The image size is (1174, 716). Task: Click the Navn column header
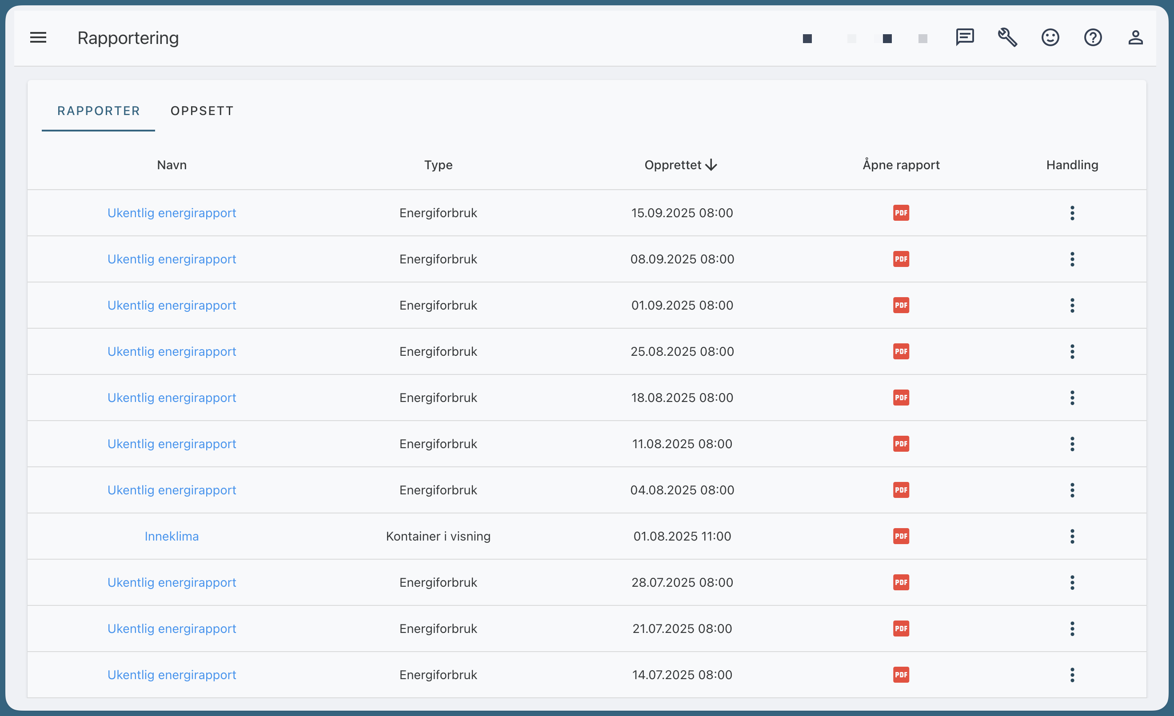point(172,165)
